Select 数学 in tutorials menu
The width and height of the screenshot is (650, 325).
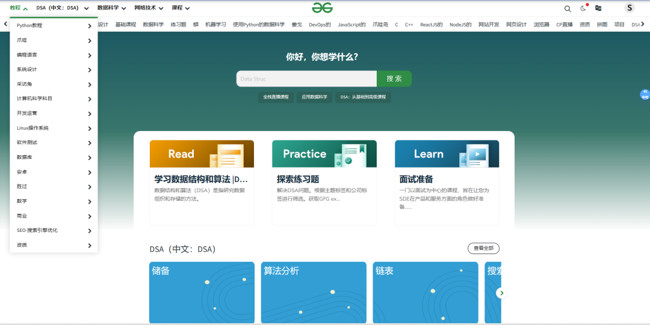[x=54, y=201]
